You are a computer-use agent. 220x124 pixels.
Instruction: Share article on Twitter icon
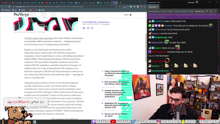pyautogui.click(x=84, y=28)
